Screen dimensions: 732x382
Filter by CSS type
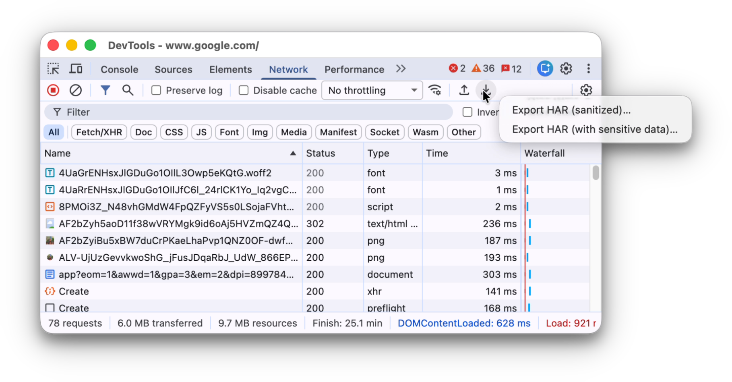pos(174,132)
